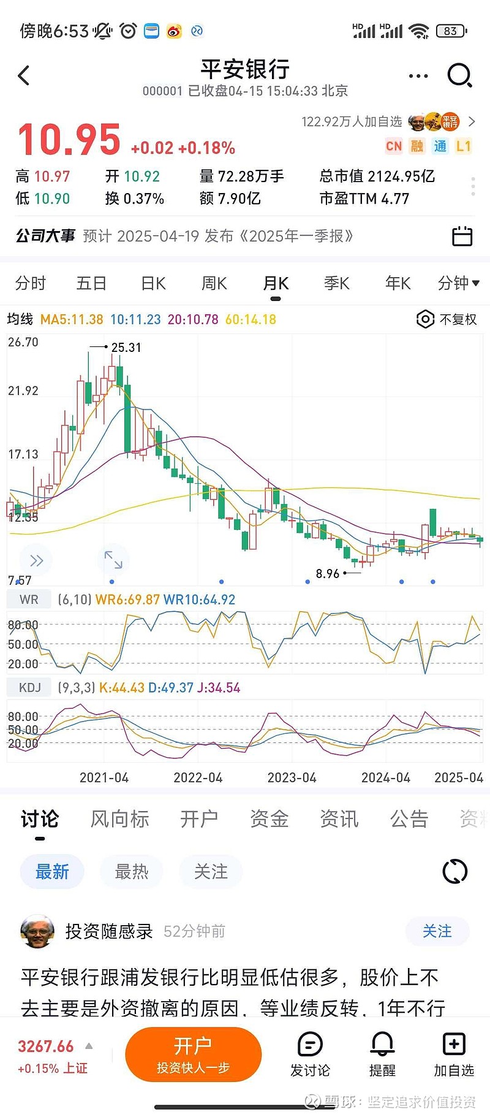Tap the MA5:11.38 average label
The height and width of the screenshot is (1117, 490).
[x=72, y=319]
